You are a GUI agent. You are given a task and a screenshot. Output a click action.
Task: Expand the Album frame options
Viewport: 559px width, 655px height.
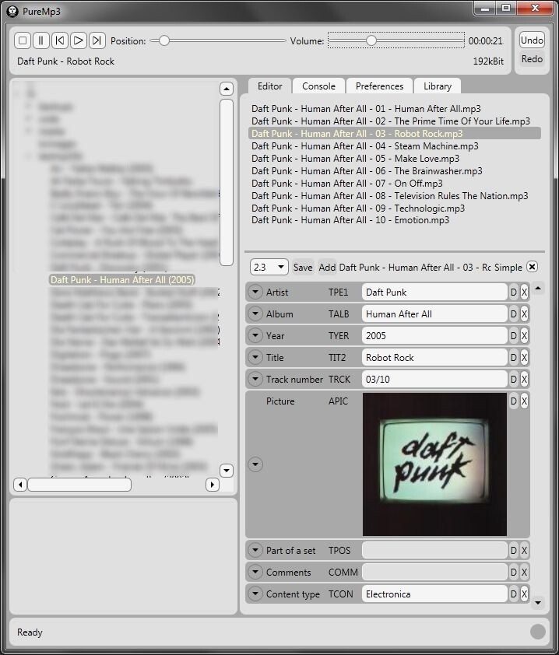(x=255, y=313)
